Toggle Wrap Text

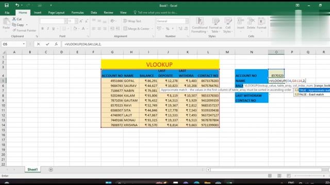coord(133,21)
